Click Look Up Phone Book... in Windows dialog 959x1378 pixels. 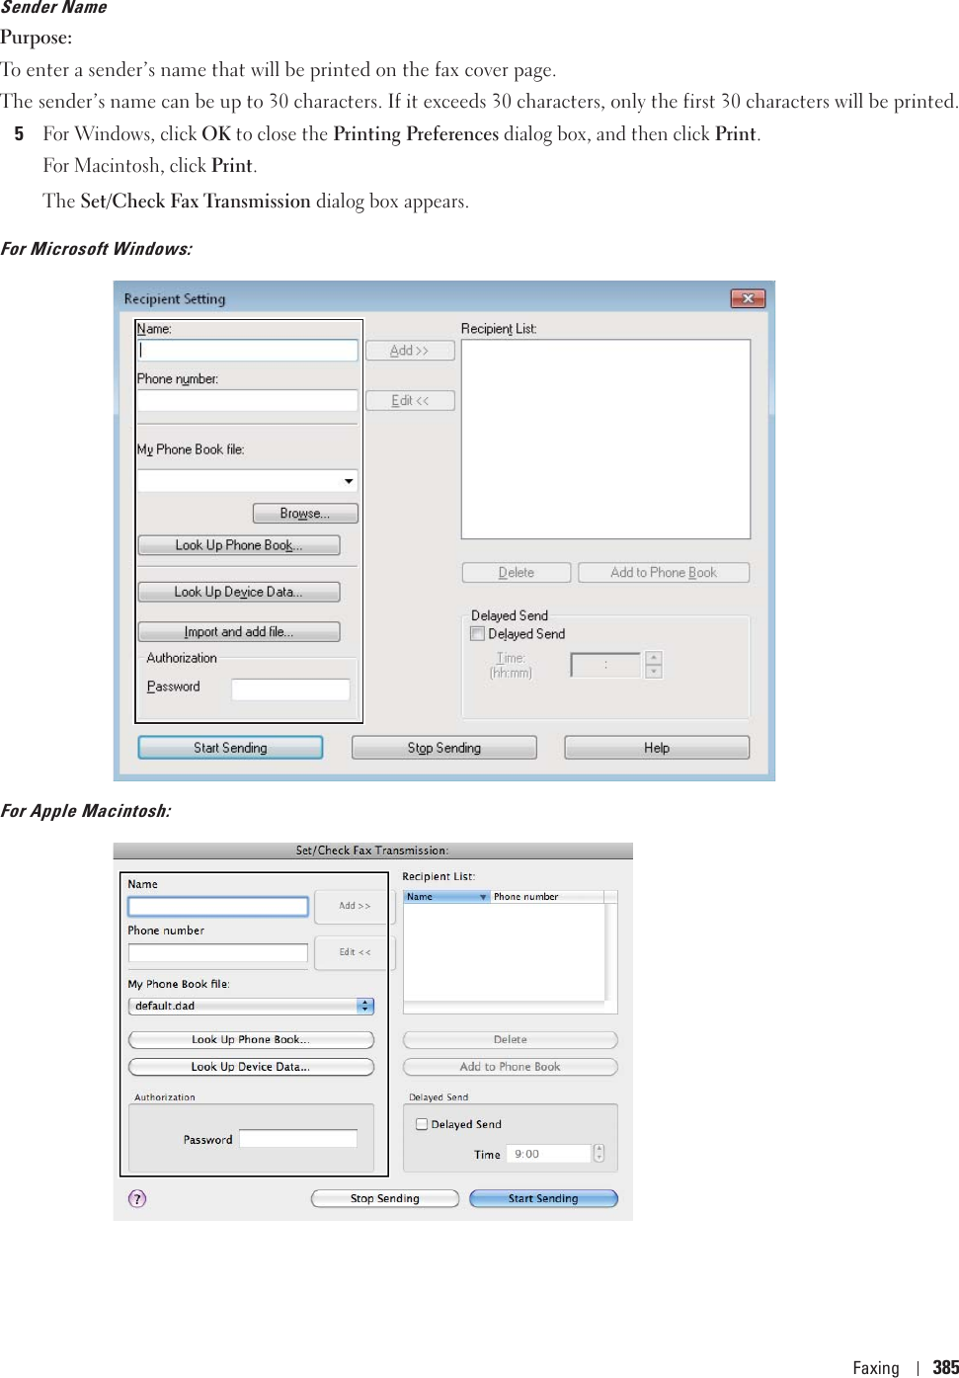click(x=239, y=545)
